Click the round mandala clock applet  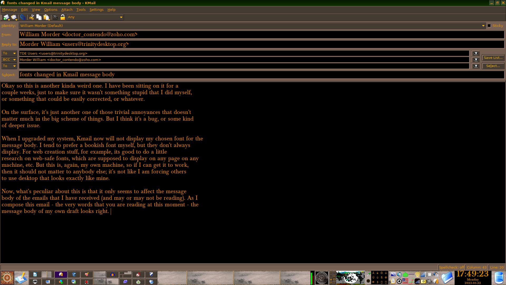tap(322, 278)
